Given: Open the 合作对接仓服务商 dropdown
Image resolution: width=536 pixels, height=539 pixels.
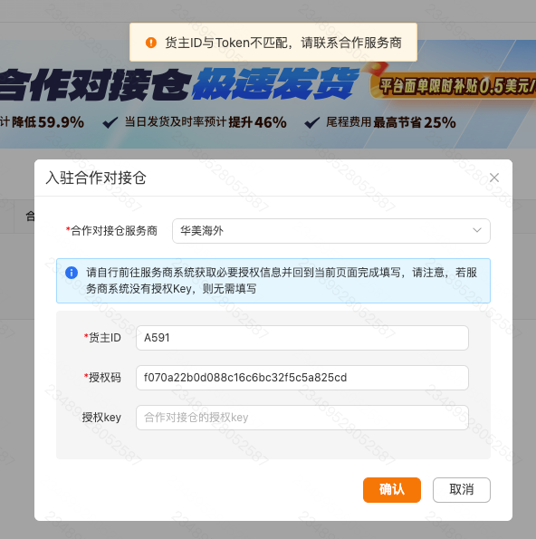Looking at the screenshot, I should coord(330,231).
